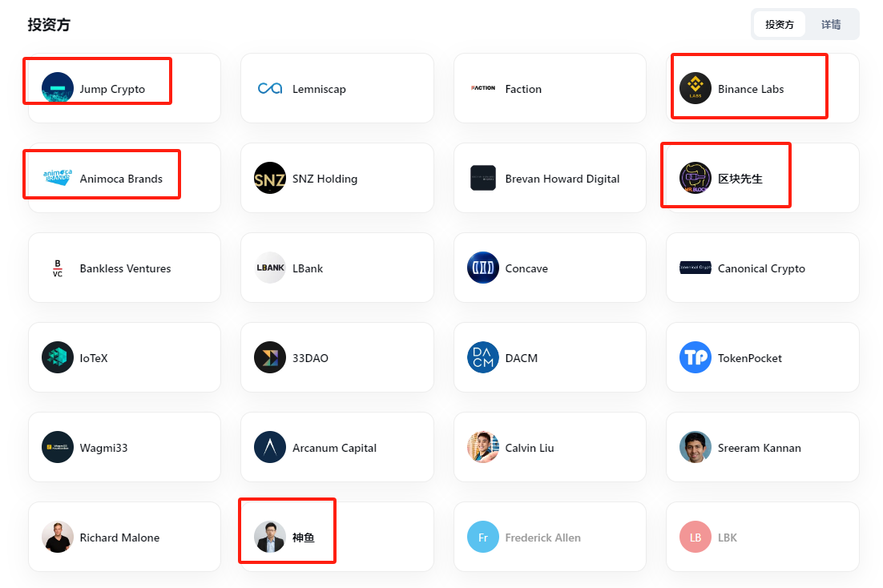Image resolution: width=883 pixels, height=588 pixels.
Task: Switch to the 投资方 tab
Action: pos(780,24)
